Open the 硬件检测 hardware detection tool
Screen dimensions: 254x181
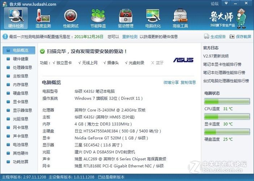16,18
